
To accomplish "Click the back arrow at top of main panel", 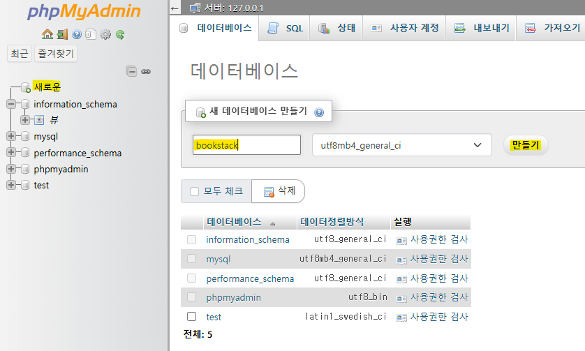I will click(x=175, y=8).
